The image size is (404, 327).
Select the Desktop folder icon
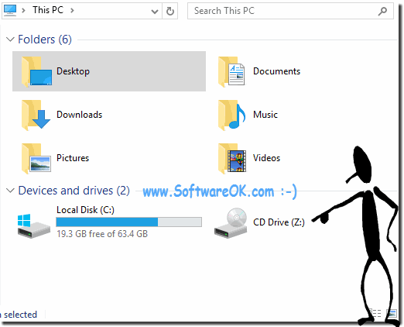point(36,71)
